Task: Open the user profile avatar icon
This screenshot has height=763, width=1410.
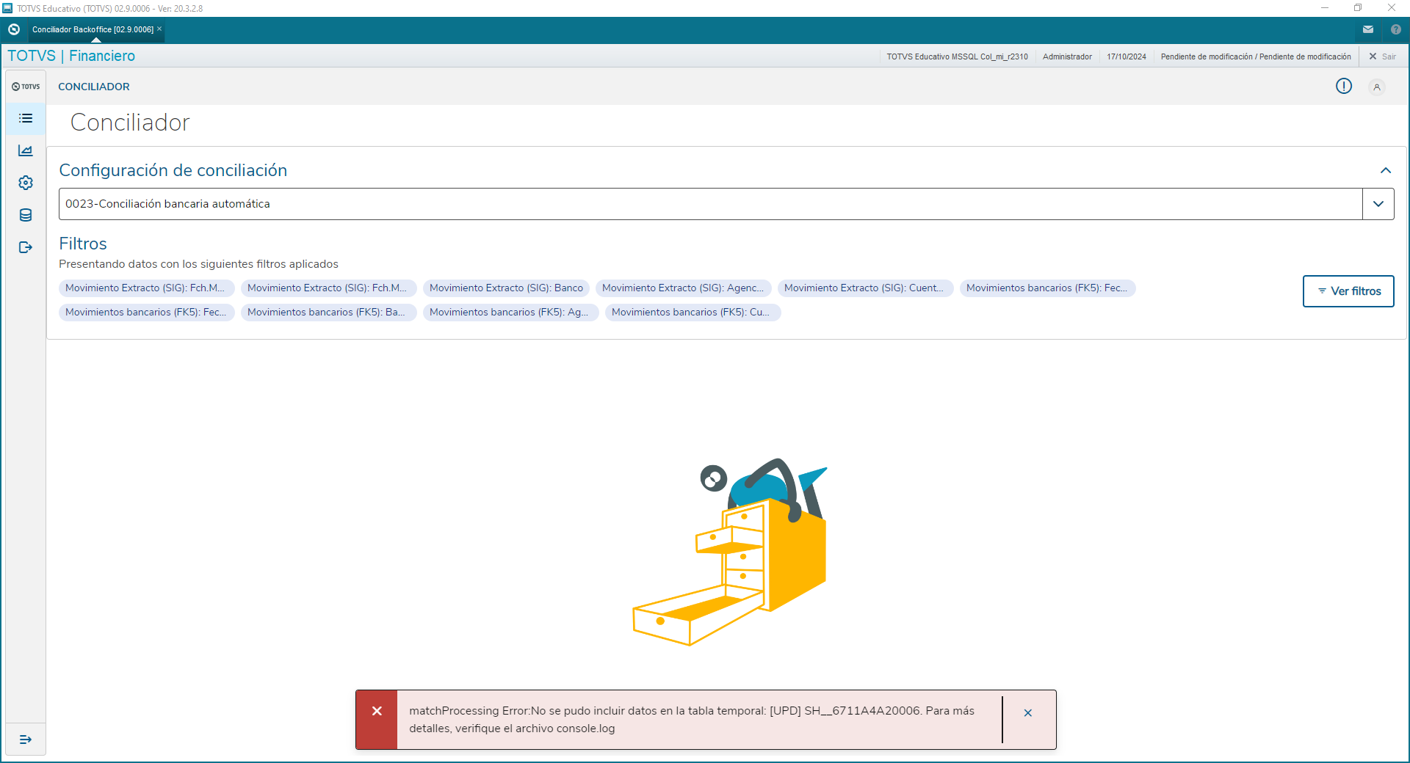Action: [x=1377, y=87]
